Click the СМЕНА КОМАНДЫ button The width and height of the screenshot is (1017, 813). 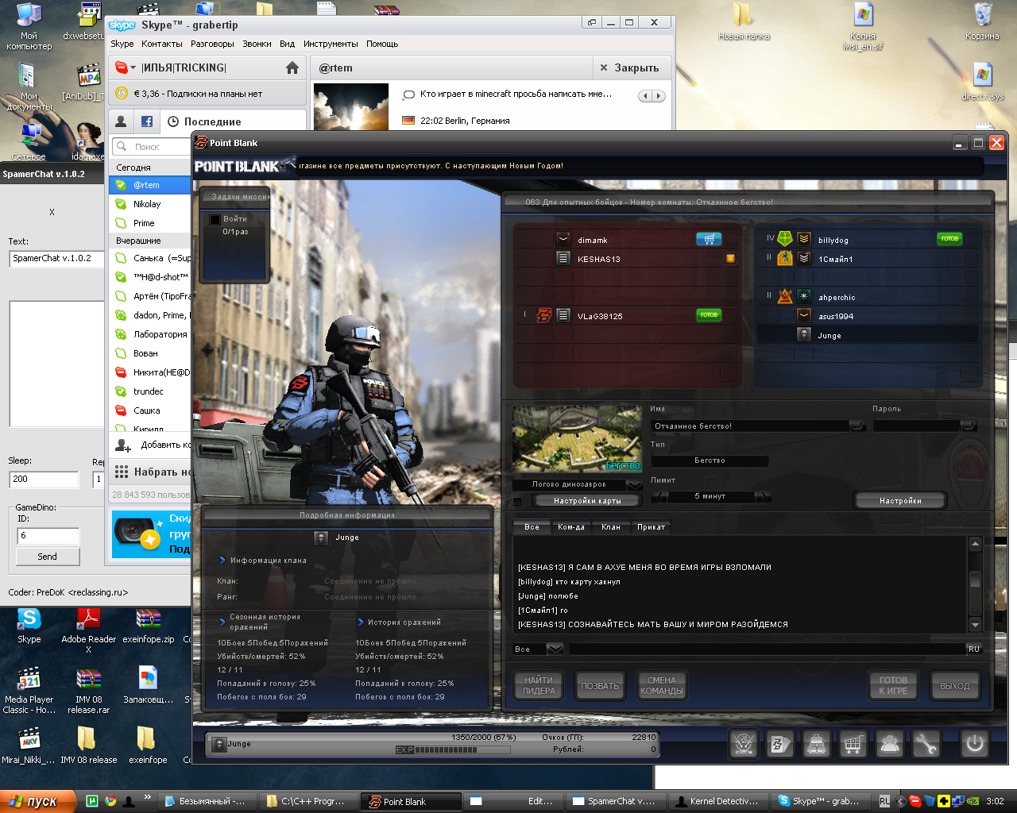[x=661, y=685]
